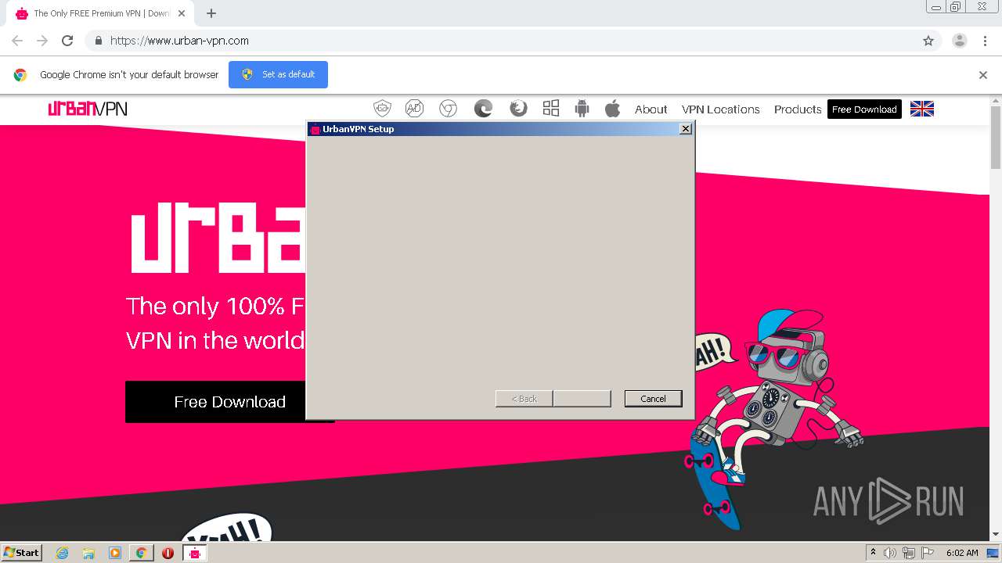Click the 6:02 AM clock
Screen dimensions: 1002x563
962,553
